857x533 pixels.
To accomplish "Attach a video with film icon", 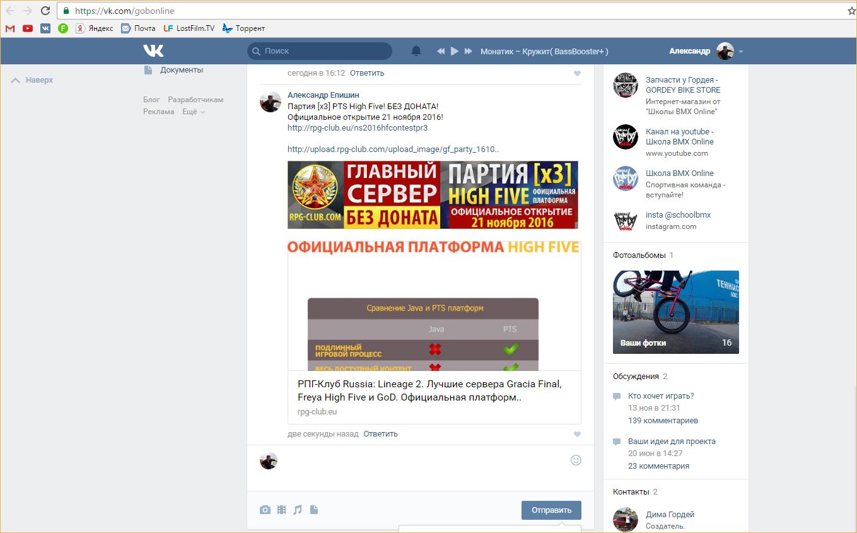I will coord(281,510).
